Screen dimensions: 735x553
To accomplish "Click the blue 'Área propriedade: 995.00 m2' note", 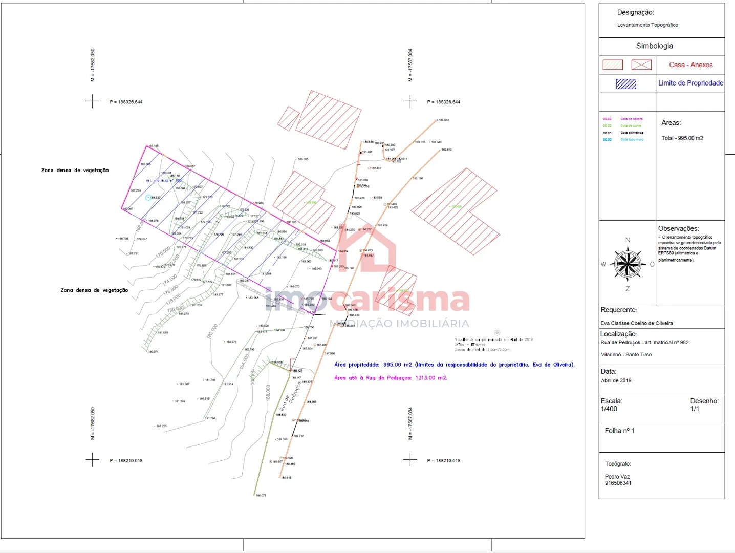I will pyautogui.click(x=455, y=365).
